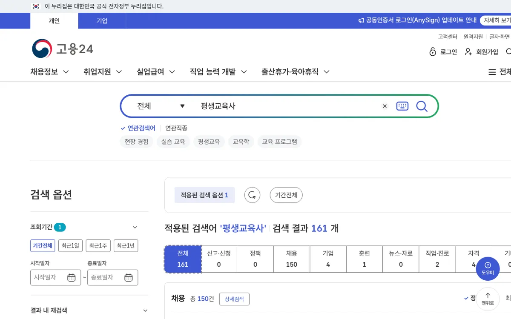Open the 시작일자 calendar icon
This screenshot has width=511, height=319.
(72, 277)
